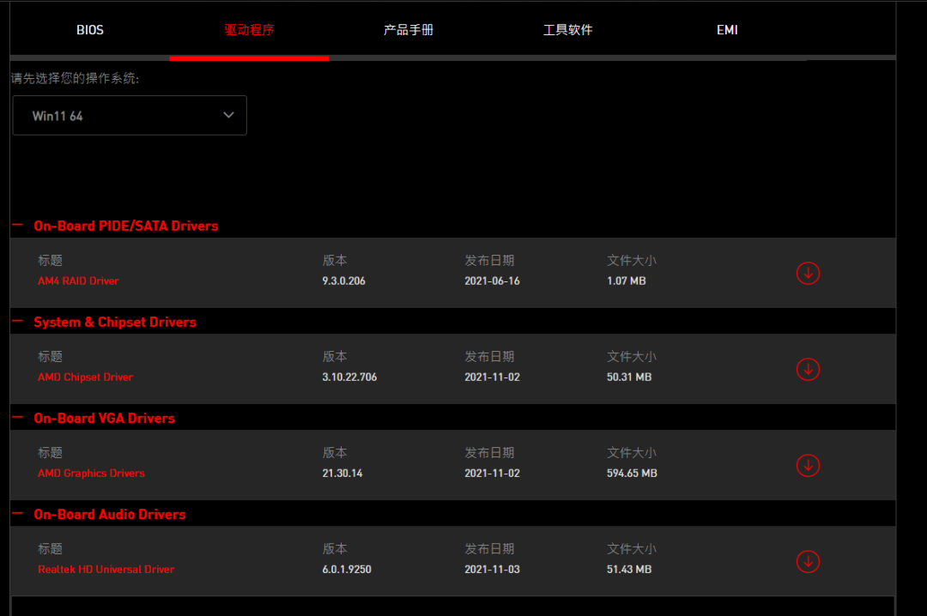Open the 产品手册 tab
The width and height of the screenshot is (927, 616).
click(x=409, y=29)
